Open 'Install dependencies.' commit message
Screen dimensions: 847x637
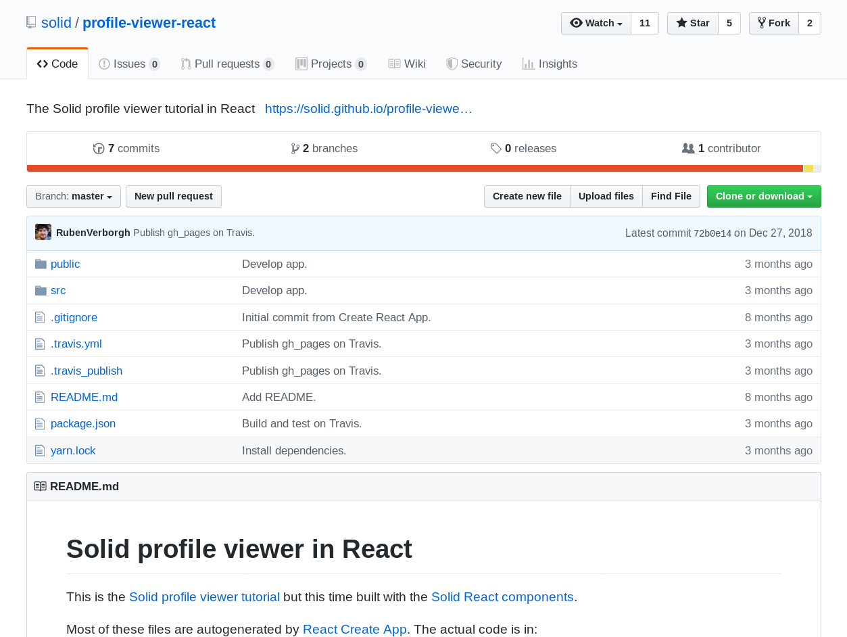(x=294, y=450)
